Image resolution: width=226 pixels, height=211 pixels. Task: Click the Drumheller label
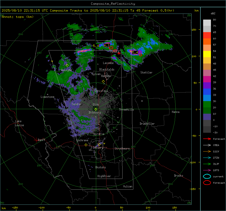[147, 124]
